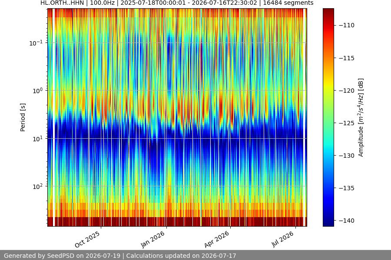
Task: Click the −110 colorbar tick label
Action: pyautogui.click(x=347, y=26)
